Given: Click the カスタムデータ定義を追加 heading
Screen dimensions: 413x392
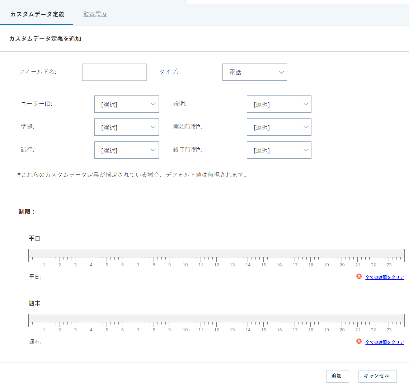Looking at the screenshot, I should tap(45, 39).
